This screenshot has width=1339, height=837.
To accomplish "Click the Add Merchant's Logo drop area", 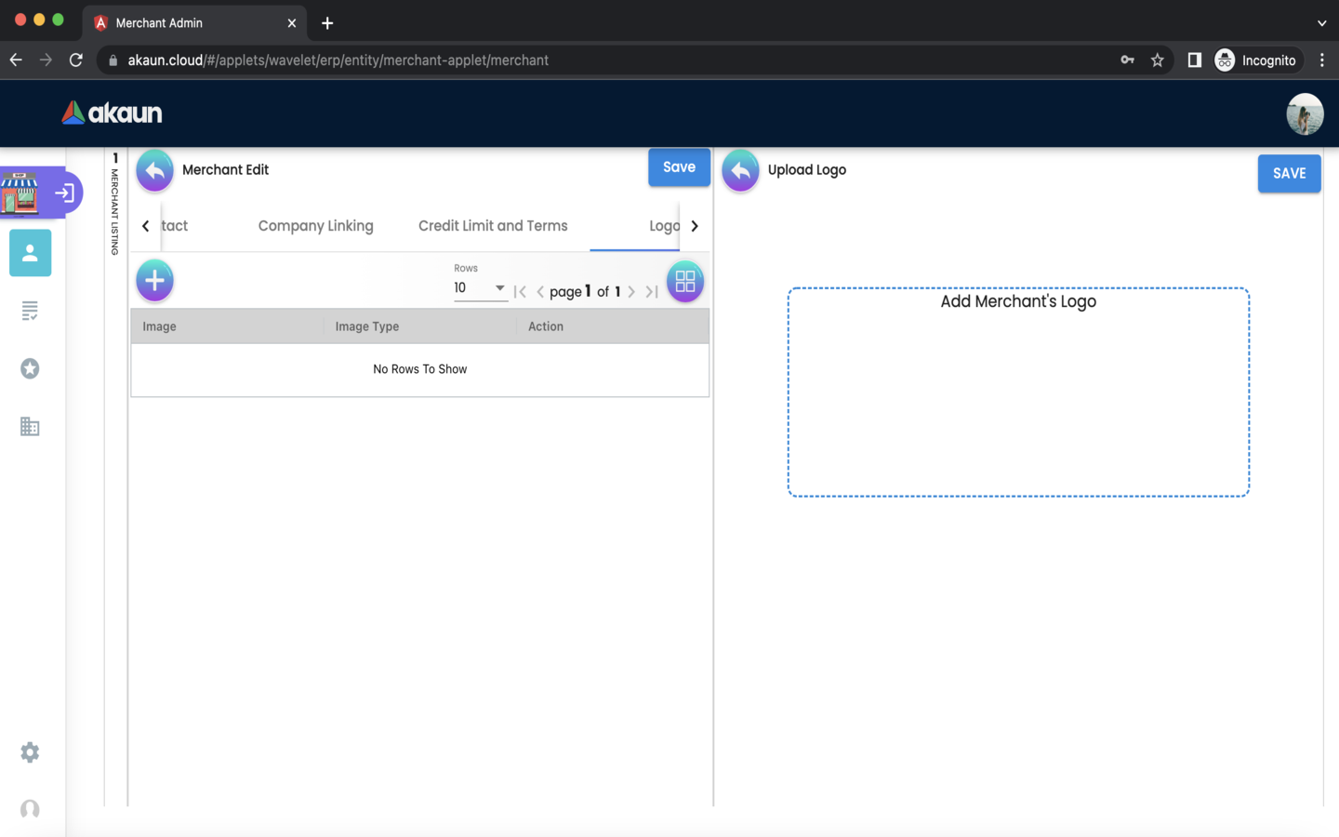I will 1018,392.
